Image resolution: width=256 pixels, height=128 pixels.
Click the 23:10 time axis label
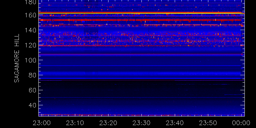click(x=75, y=123)
